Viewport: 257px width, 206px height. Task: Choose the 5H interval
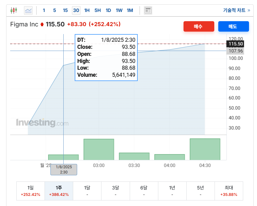pyautogui.click(x=97, y=10)
